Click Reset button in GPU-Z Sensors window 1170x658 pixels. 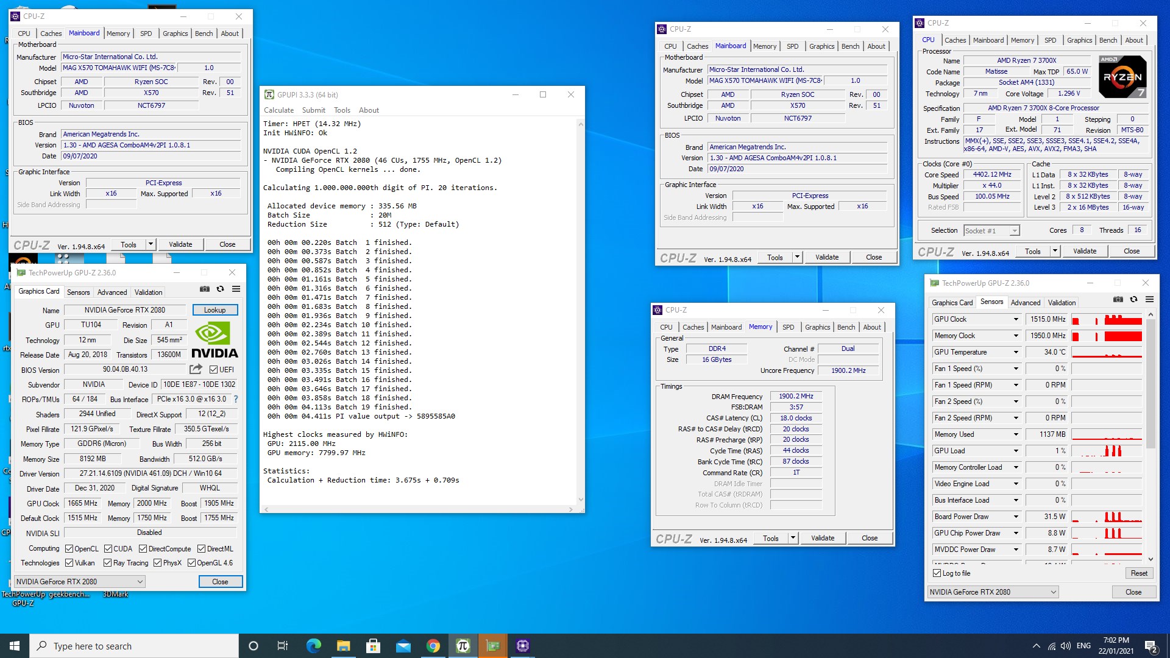(x=1139, y=573)
